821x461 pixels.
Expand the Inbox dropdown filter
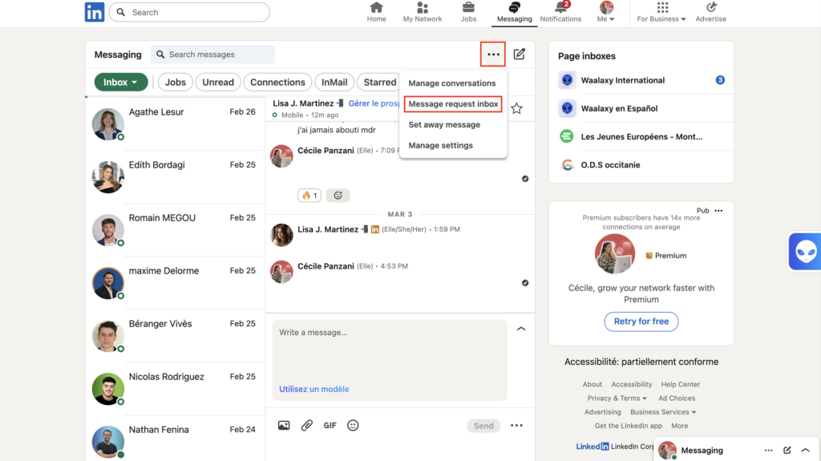121,82
